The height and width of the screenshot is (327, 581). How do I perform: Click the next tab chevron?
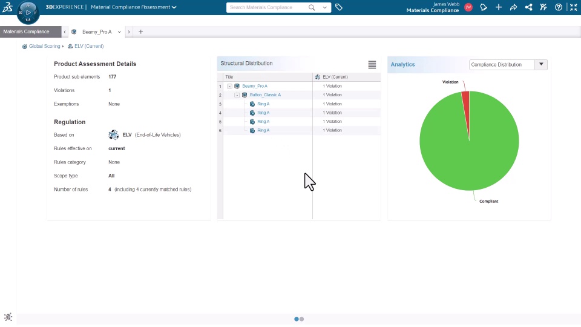click(129, 32)
